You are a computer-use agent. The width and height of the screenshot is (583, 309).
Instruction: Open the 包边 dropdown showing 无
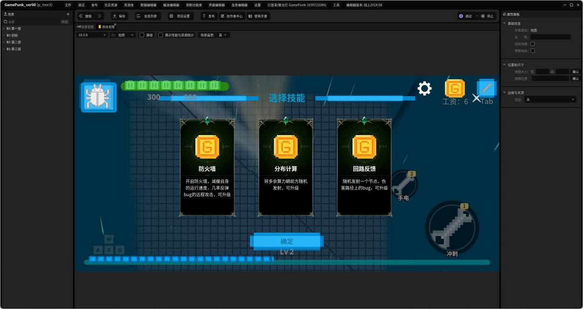tap(550, 99)
